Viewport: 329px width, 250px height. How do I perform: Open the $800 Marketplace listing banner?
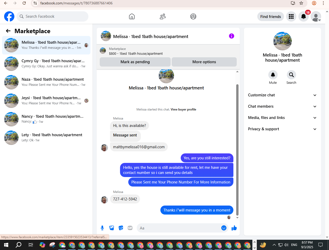coord(168,51)
